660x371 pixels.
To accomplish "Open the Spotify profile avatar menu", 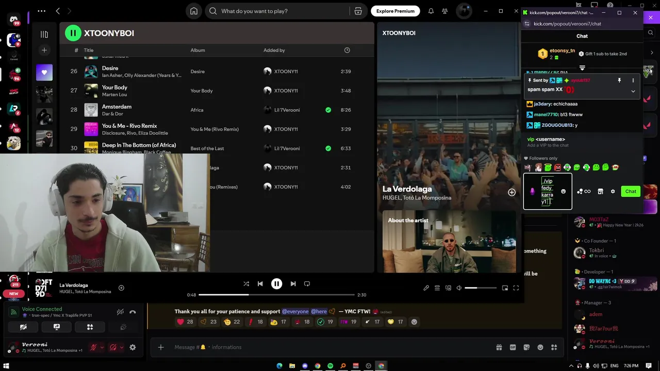I will tap(464, 11).
